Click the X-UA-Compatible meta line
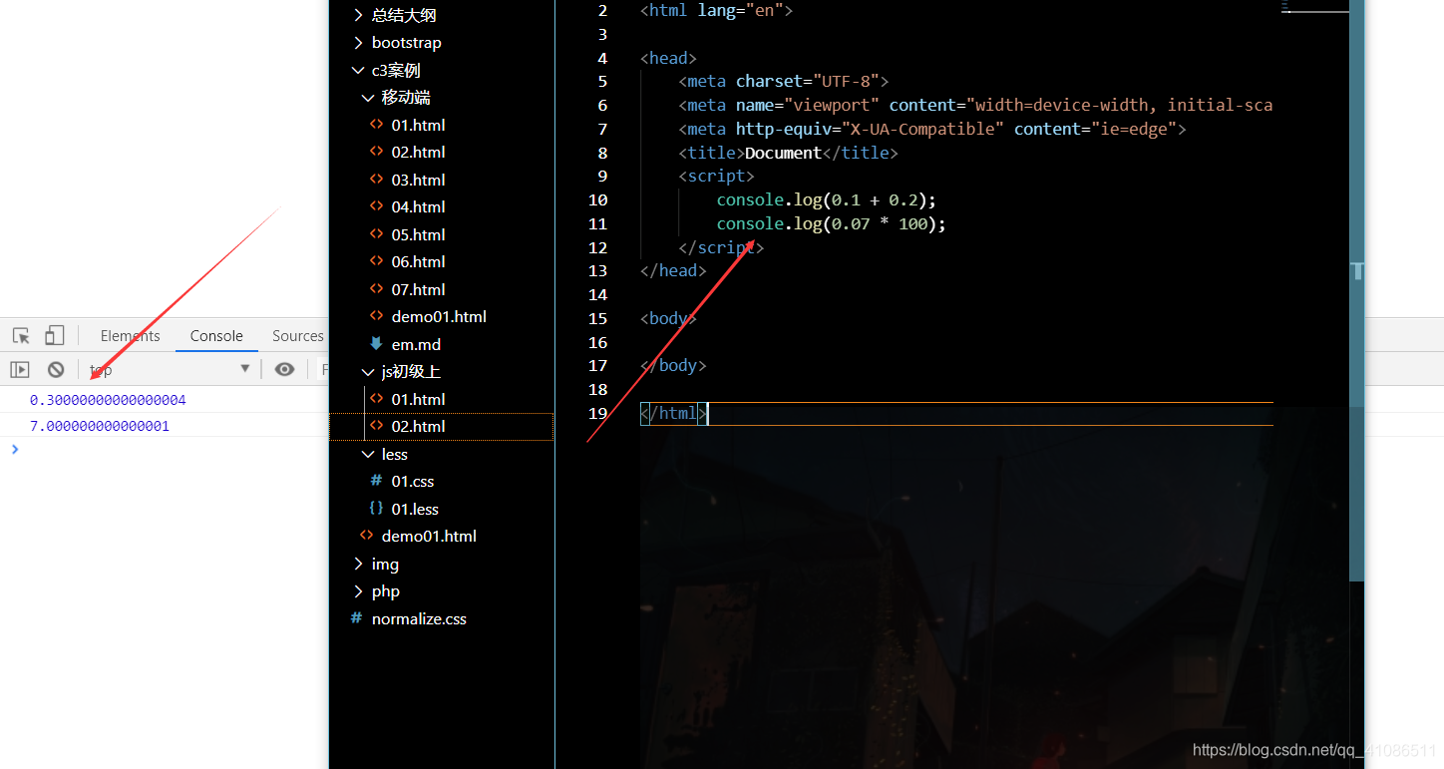Viewport: 1444px width, 769px height. pyautogui.click(x=931, y=129)
